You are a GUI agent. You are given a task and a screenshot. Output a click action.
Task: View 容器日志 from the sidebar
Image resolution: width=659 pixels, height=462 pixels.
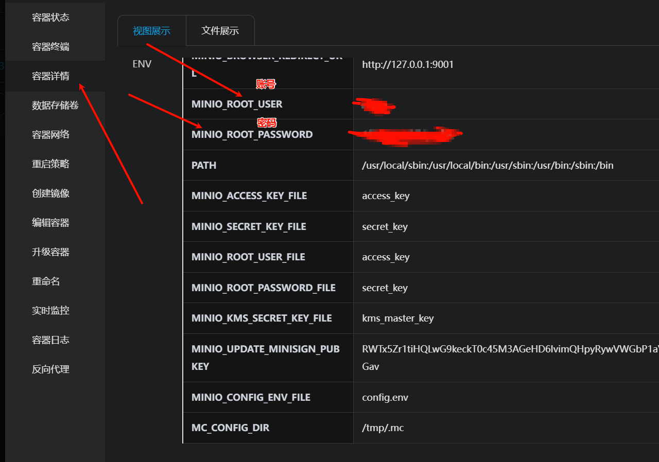50,340
